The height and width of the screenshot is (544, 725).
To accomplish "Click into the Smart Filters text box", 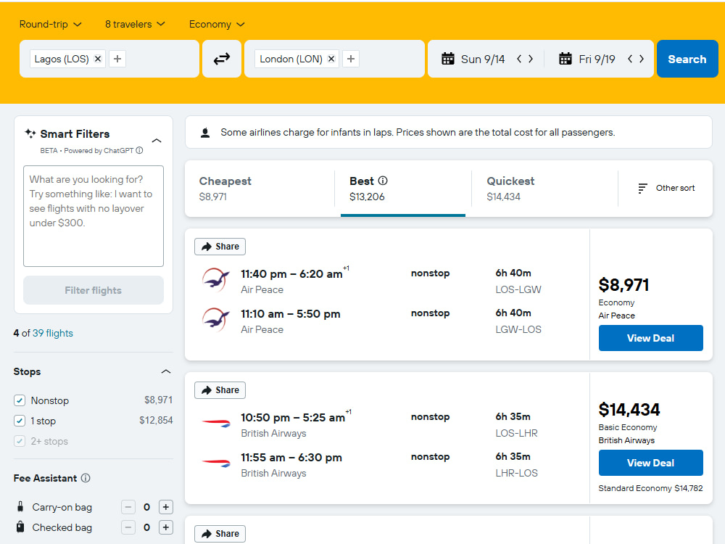I will coord(94,216).
